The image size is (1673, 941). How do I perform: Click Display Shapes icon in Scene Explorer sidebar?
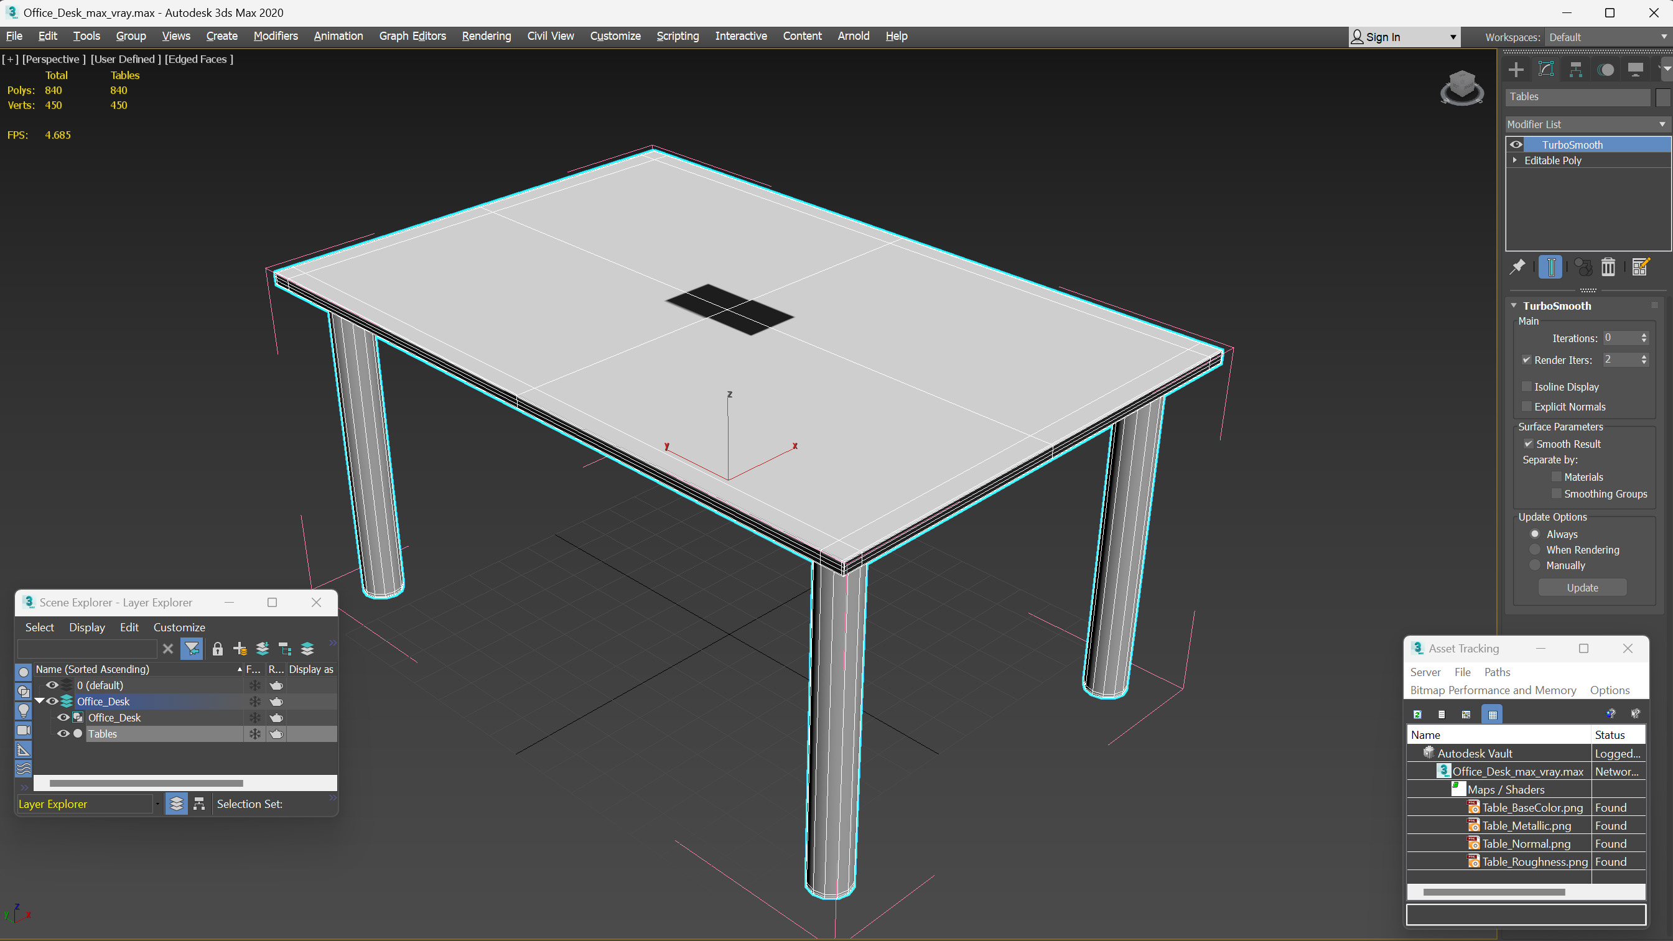(x=24, y=692)
